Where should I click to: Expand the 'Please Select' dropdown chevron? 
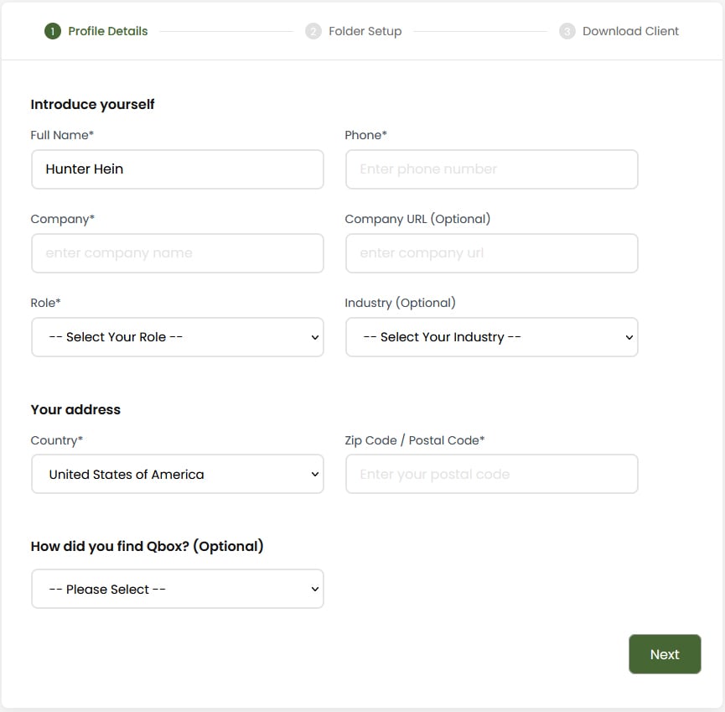(314, 589)
